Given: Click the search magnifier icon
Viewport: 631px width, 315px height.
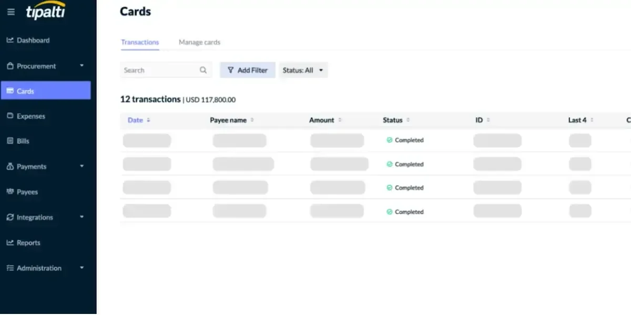Looking at the screenshot, I should click(203, 69).
